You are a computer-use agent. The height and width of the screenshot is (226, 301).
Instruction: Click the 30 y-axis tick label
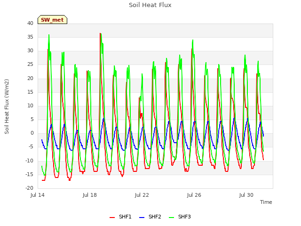(x=30, y=51)
